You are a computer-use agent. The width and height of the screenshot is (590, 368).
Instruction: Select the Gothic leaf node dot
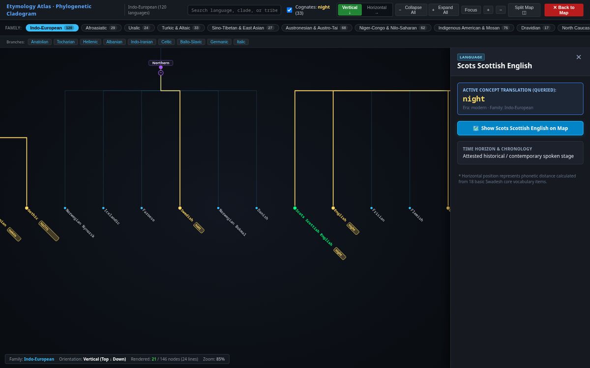click(27, 208)
